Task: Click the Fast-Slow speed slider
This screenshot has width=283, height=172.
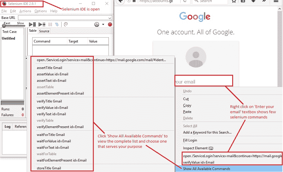Action: click(x=14, y=26)
